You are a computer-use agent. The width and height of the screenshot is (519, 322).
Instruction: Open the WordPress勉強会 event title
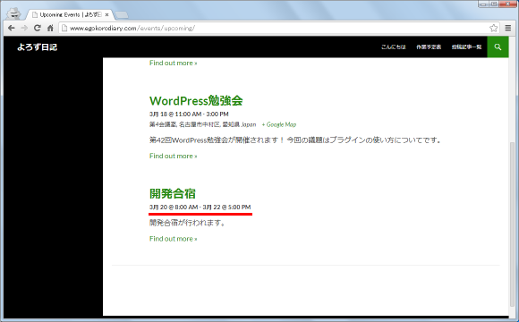(196, 100)
